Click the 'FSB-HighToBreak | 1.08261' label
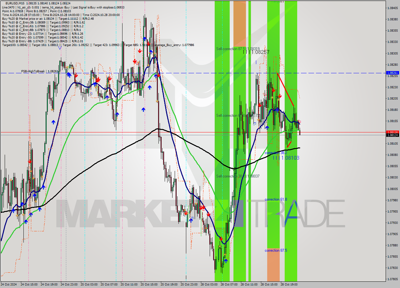This screenshot has width=400, height=288. pyautogui.click(x=40, y=71)
